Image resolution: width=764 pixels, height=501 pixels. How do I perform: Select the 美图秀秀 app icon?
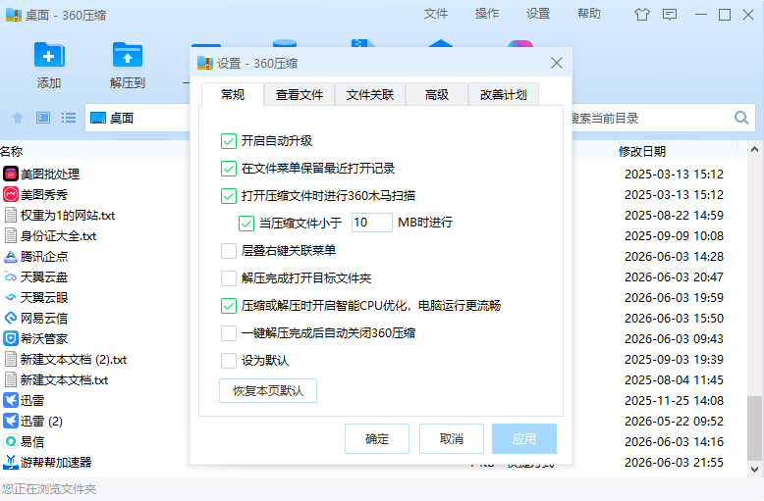11,194
